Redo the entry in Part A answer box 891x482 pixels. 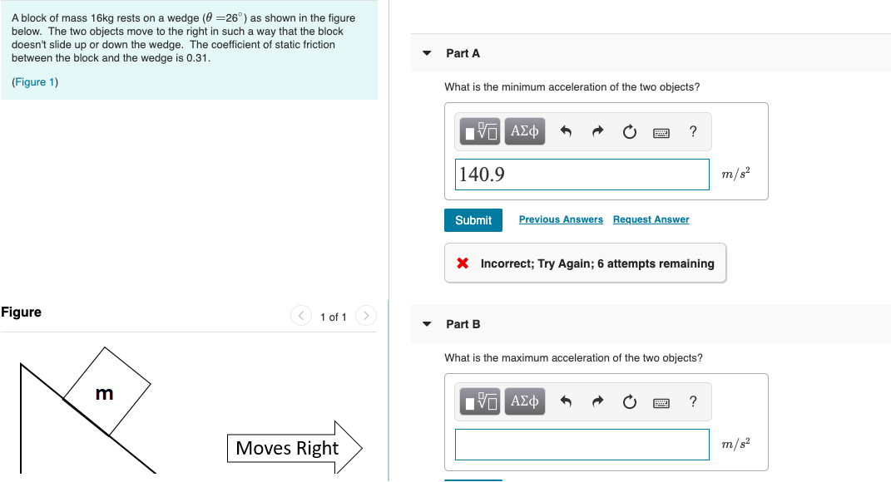[597, 130]
